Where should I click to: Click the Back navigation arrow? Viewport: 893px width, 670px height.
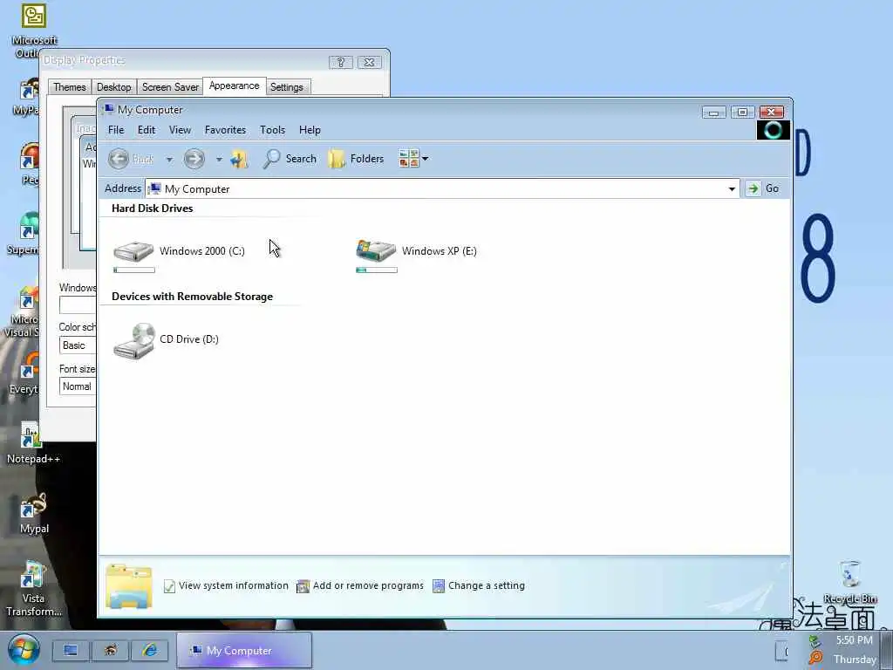119,159
